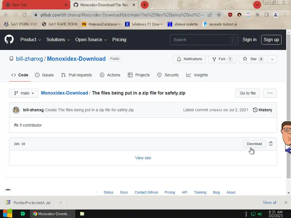Open the three-dots file options menu
The width and height of the screenshot is (291, 218).
pos(270,93)
